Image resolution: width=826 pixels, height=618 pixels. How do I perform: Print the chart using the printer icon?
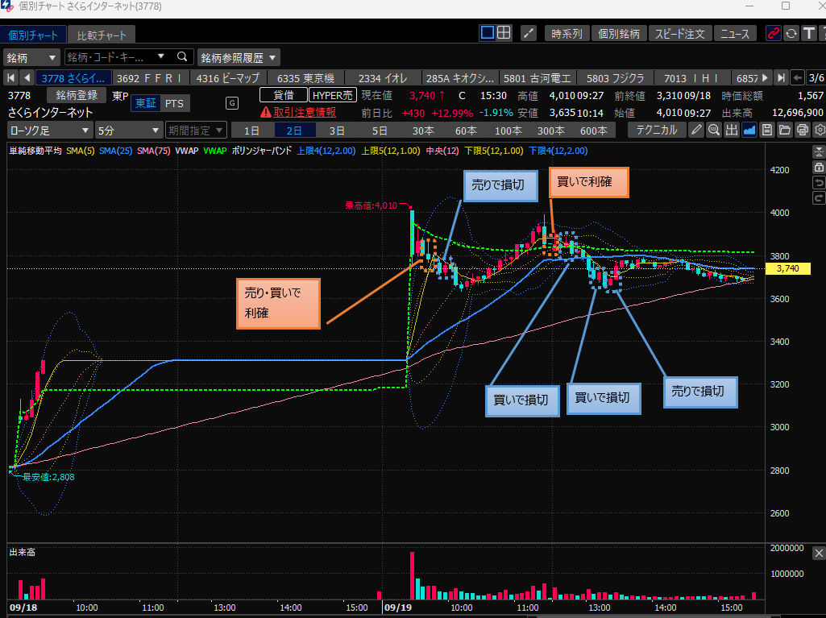click(803, 130)
